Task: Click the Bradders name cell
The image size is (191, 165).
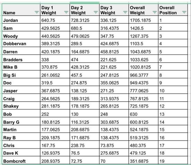Action: point(21,59)
